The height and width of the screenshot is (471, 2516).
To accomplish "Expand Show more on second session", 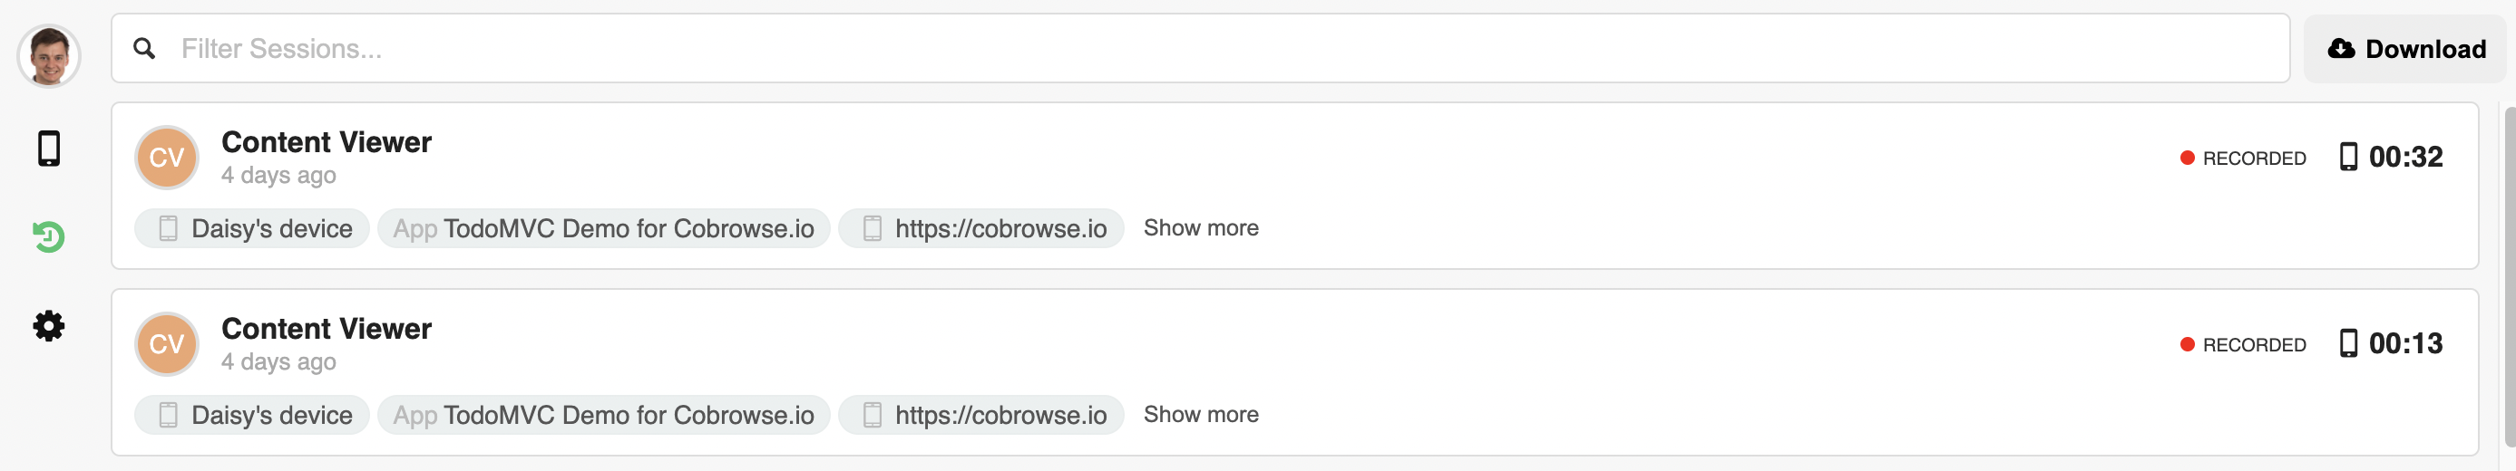I will (1202, 415).
